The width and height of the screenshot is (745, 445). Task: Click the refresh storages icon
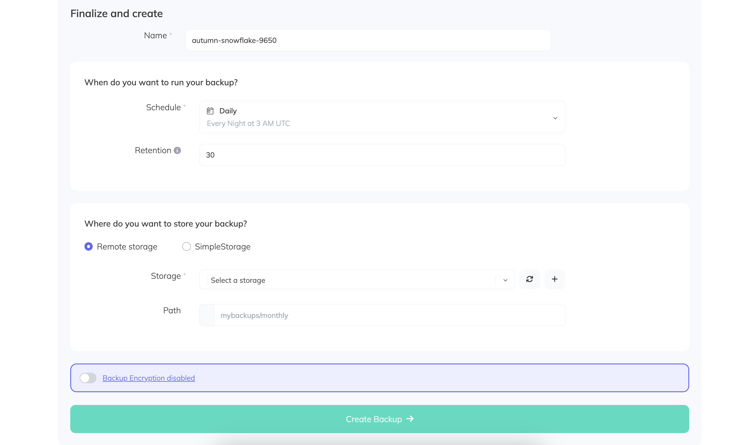tap(529, 279)
